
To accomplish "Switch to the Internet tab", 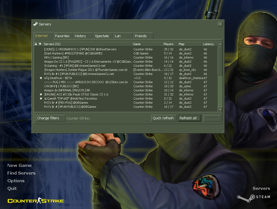I will click(44, 36).
